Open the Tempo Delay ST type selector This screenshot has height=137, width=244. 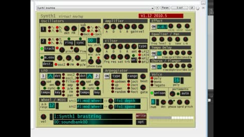(x=159, y=54)
